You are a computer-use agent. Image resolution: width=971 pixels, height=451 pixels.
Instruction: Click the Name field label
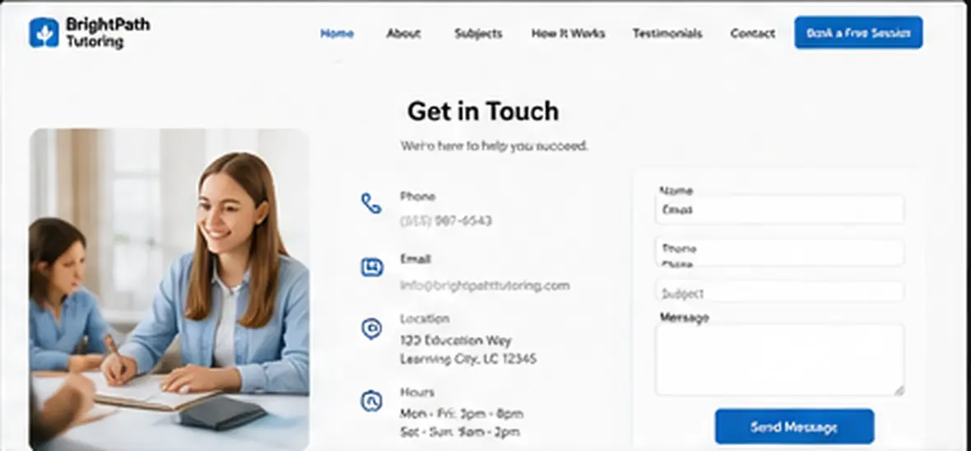click(676, 191)
